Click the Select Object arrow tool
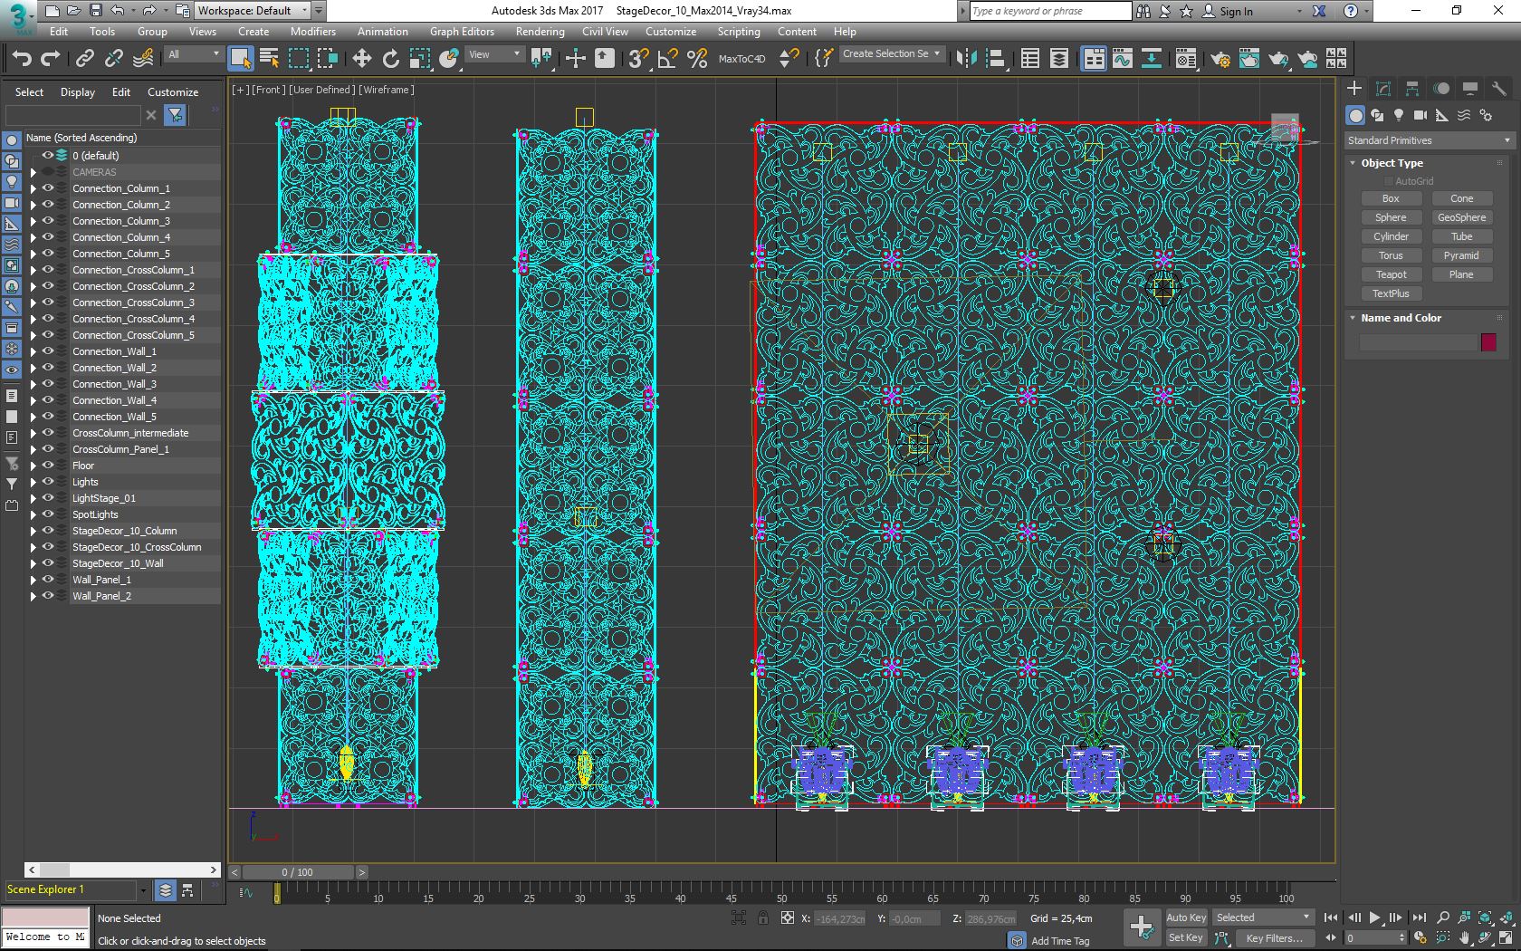 [x=240, y=59]
